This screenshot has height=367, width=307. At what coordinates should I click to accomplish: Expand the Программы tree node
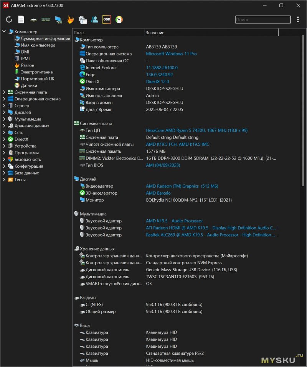(x=4, y=153)
